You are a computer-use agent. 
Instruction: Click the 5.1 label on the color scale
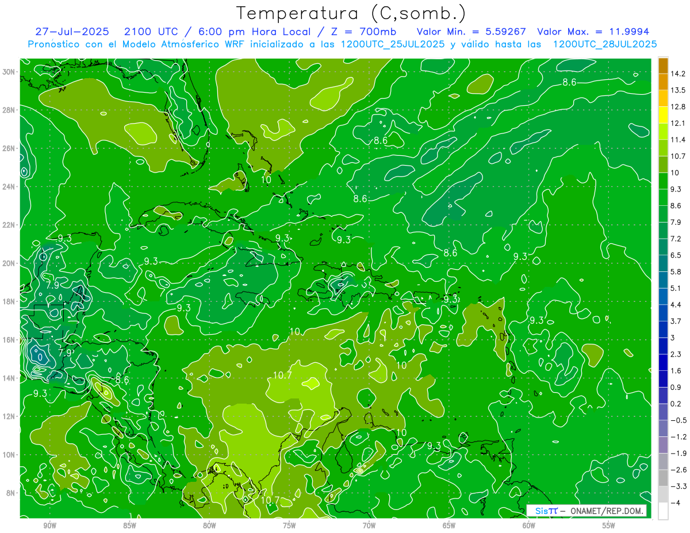676,288
